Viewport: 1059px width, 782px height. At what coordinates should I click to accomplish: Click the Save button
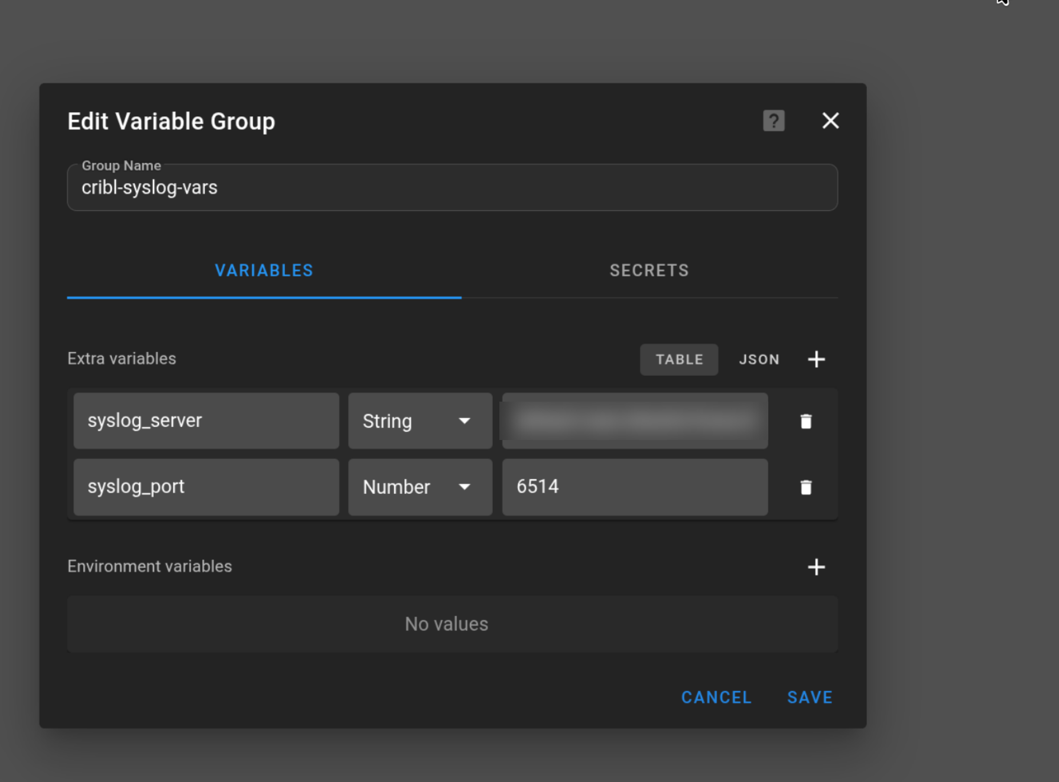(x=810, y=698)
